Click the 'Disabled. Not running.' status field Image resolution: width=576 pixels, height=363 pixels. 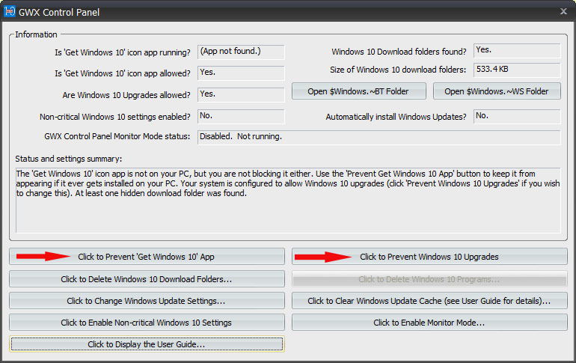[x=379, y=137]
